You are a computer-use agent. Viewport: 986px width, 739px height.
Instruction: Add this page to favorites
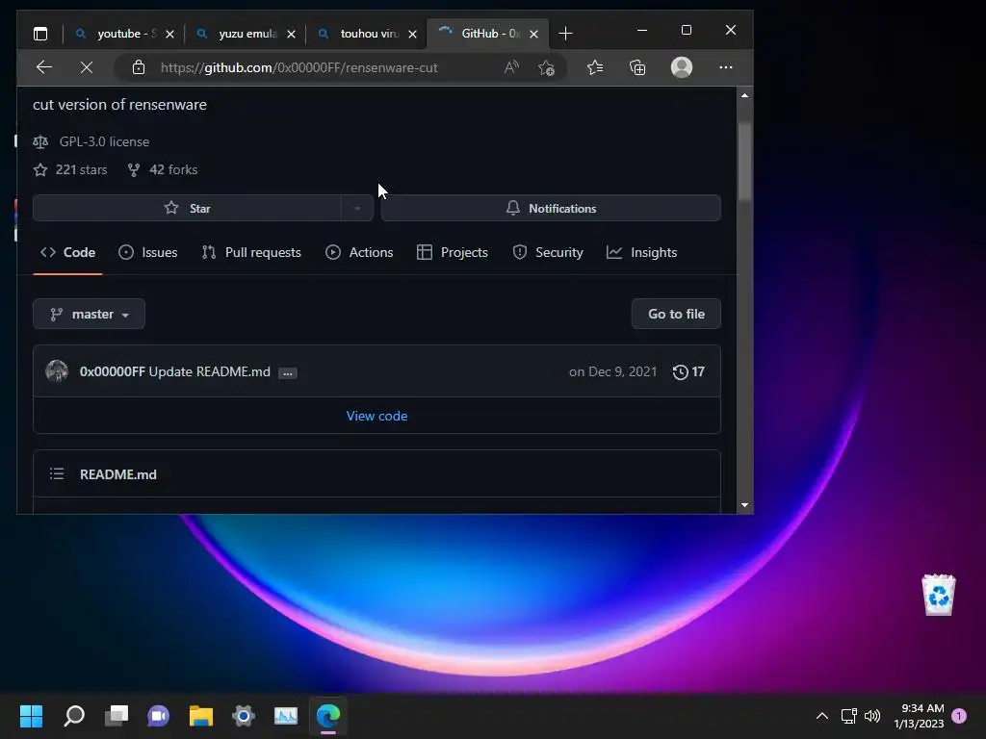pyautogui.click(x=547, y=67)
